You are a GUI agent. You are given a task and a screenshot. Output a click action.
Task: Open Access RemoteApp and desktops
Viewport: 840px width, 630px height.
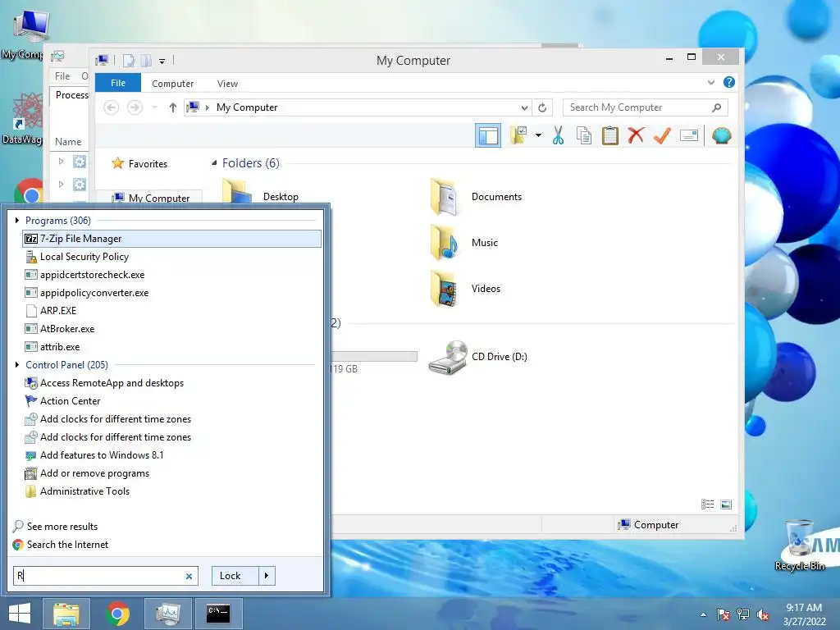tap(172, 383)
